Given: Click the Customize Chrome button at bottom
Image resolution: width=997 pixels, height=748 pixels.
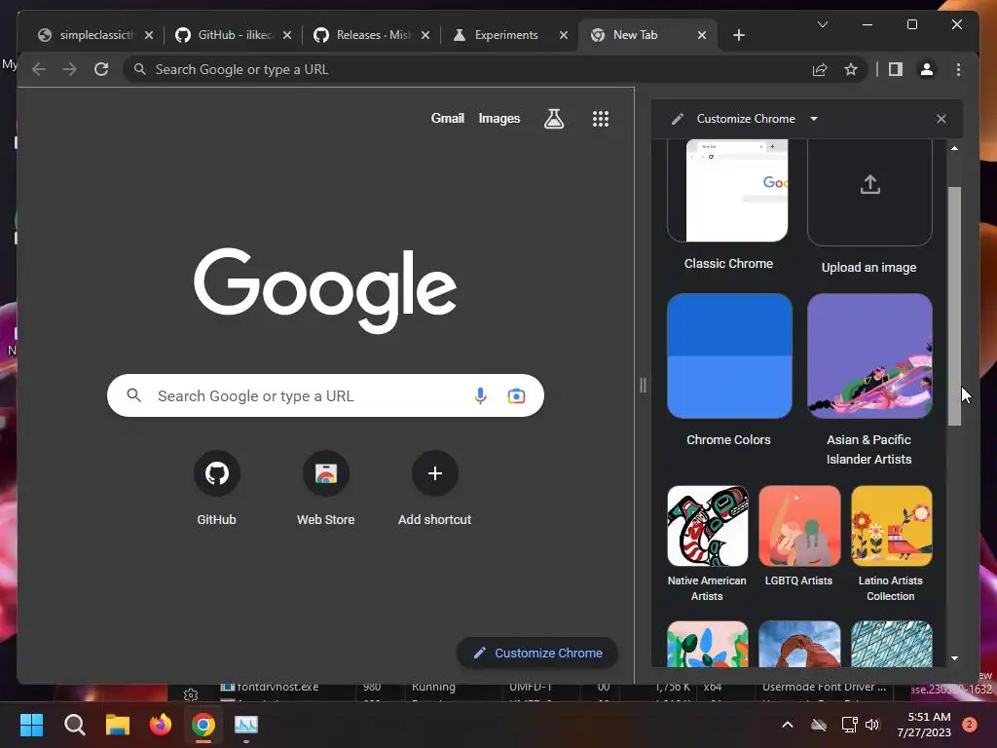Looking at the screenshot, I should pos(537,653).
